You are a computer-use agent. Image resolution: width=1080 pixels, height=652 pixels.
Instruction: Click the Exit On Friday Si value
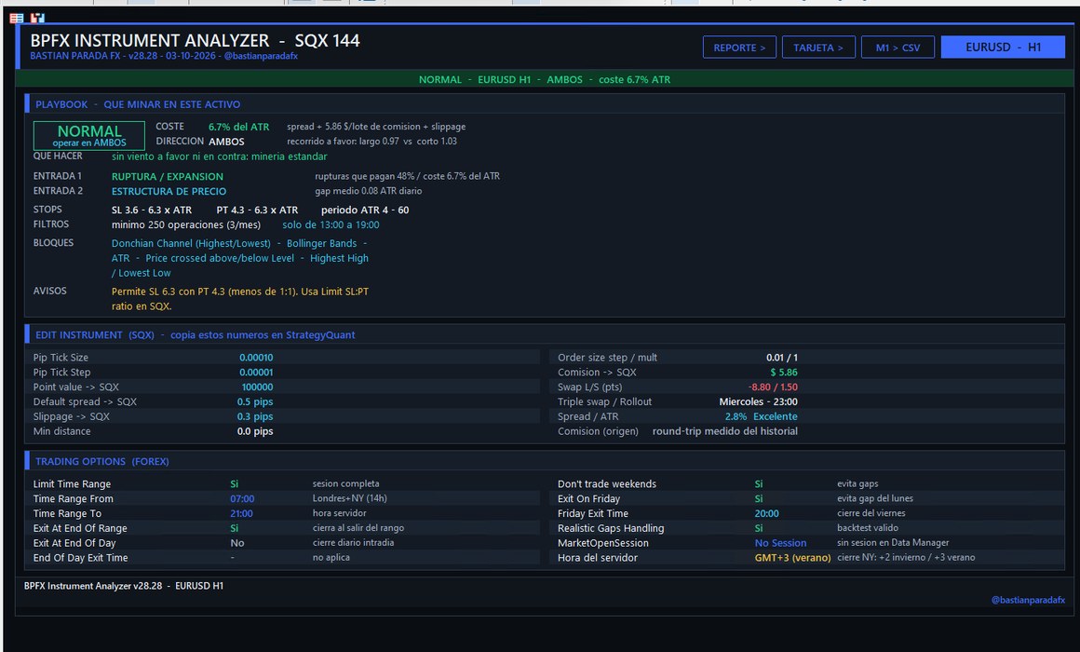coord(759,499)
